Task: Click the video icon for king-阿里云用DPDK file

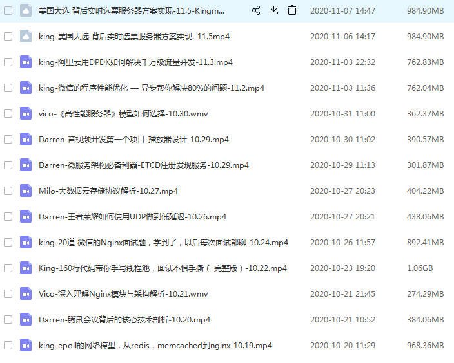Action: tap(26, 62)
